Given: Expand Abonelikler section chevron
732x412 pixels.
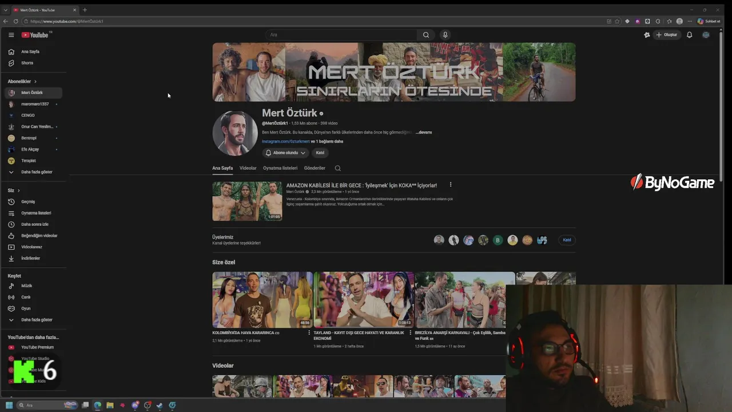Looking at the screenshot, I should coord(35,81).
